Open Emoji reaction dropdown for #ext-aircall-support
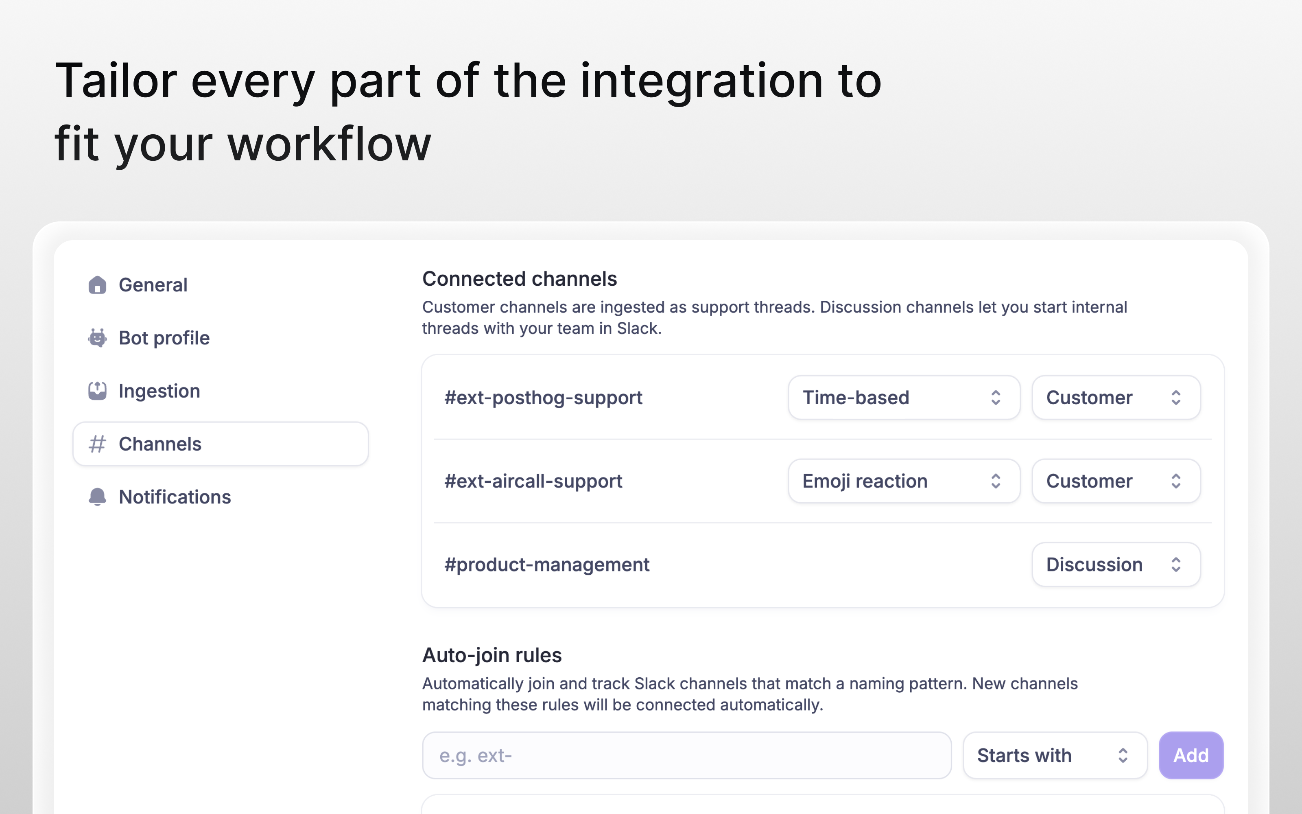1302x814 pixels. pos(904,481)
